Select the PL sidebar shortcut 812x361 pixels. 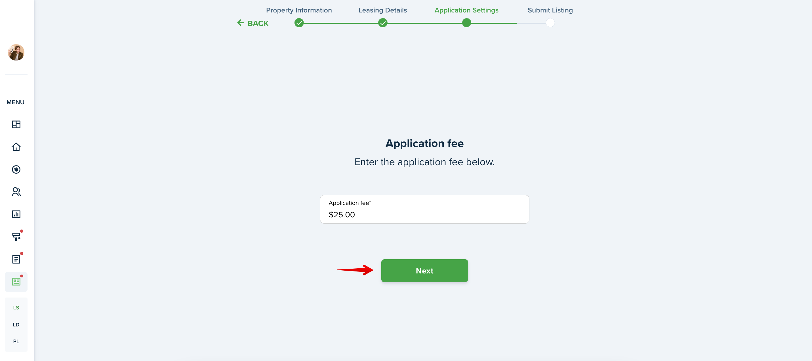pyautogui.click(x=16, y=341)
